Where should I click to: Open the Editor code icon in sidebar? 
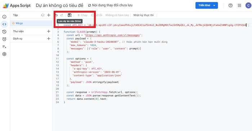pyautogui.click(x=4, y=24)
